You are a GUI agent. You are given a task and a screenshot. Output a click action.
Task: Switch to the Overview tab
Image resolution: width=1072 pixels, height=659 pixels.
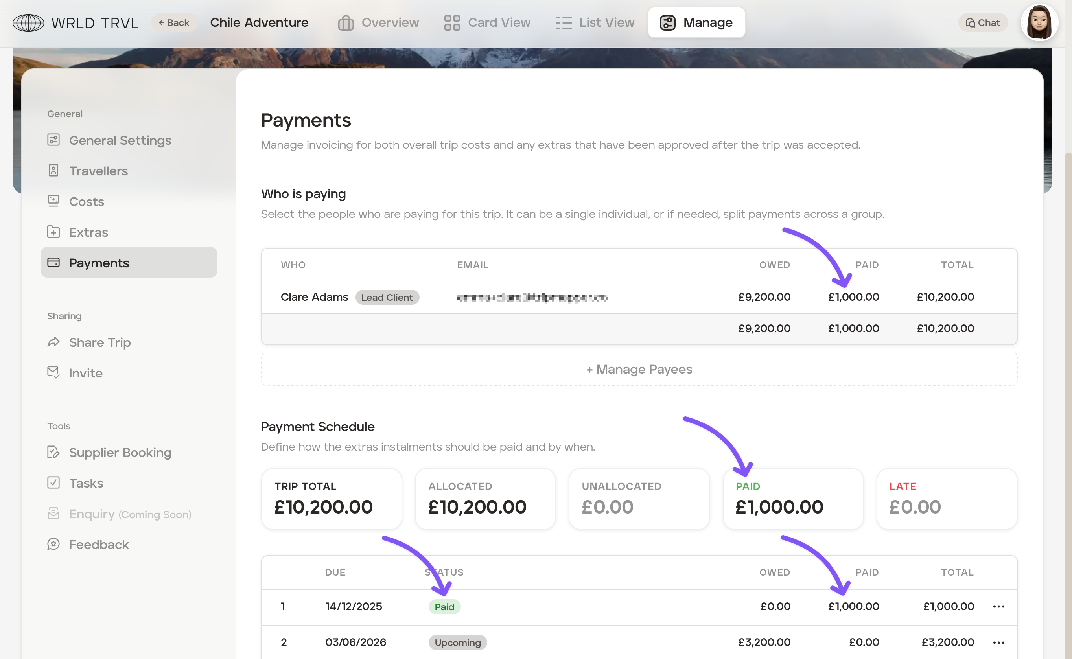(378, 23)
